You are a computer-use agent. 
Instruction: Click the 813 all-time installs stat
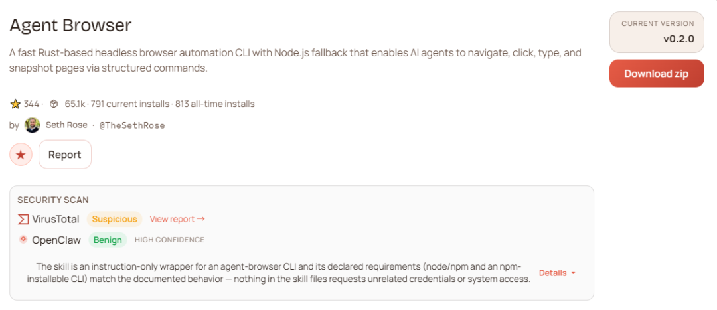point(214,104)
